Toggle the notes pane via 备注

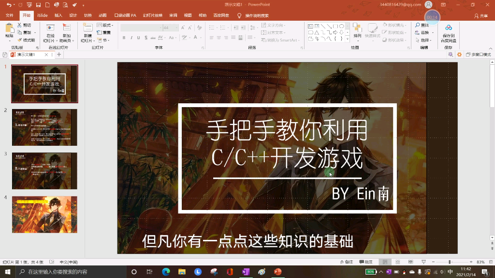click(x=347, y=262)
